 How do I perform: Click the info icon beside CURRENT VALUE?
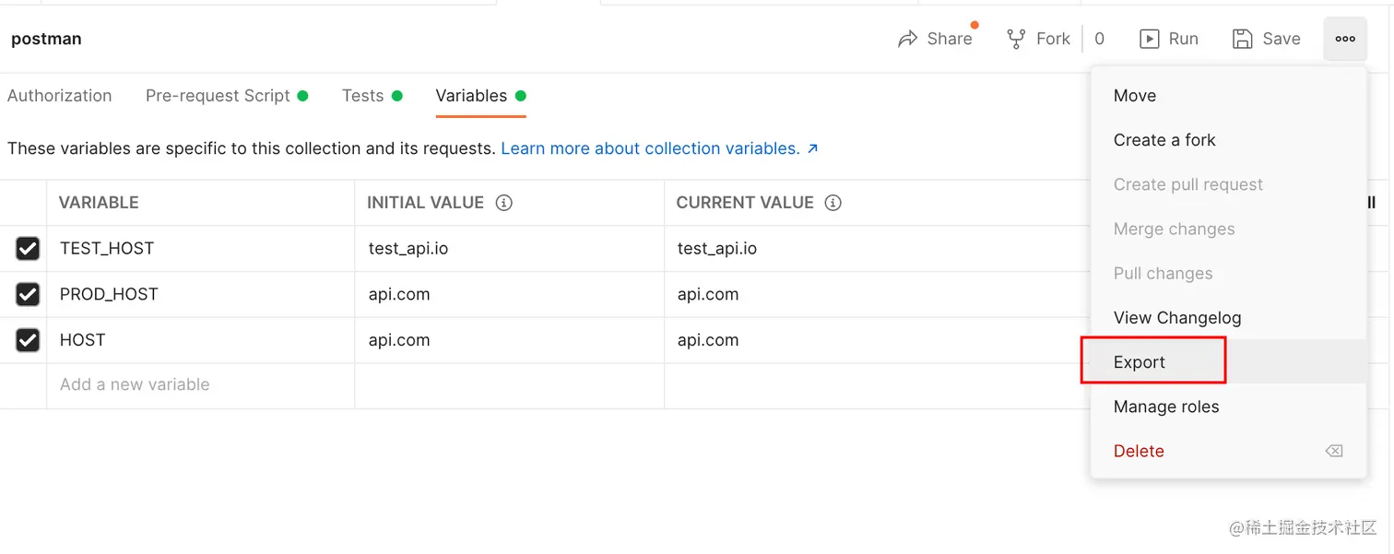pyautogui.click(x=833, y=203)
